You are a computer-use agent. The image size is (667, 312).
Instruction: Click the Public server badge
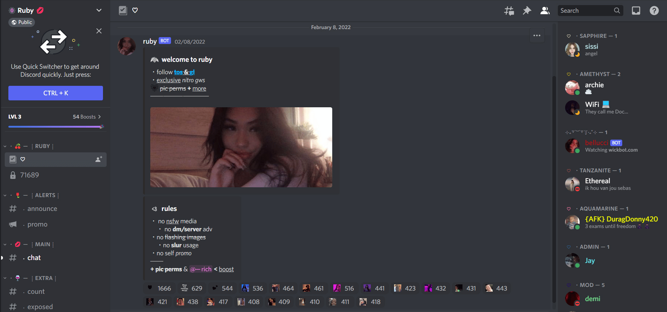click(22, 22)
